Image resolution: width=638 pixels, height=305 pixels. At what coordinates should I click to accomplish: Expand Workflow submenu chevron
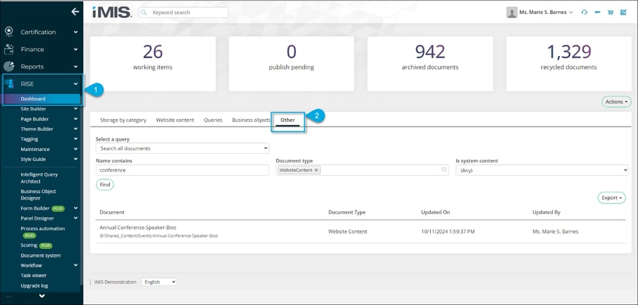coord(76,265)
